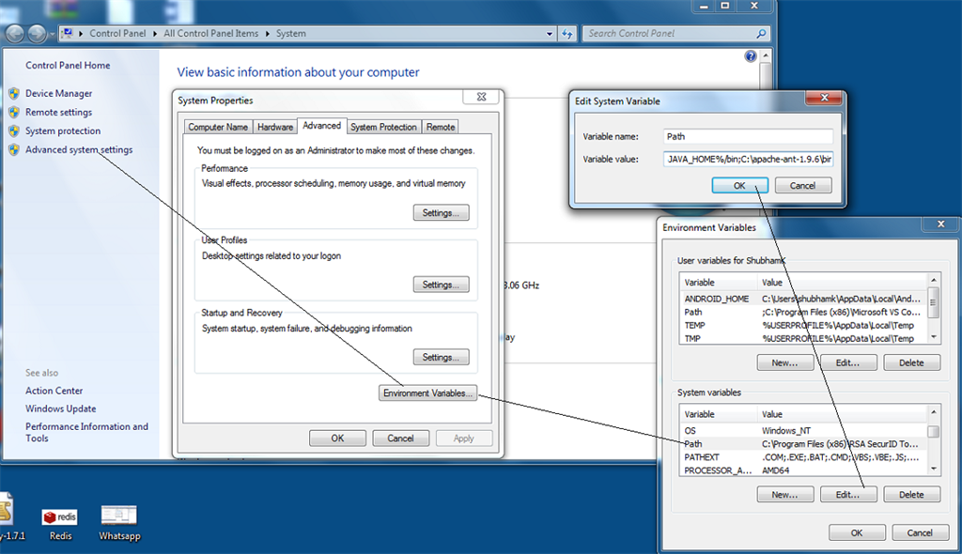Viewport: 962px width, 554px height.
Task: Close the Edit System Variable dialog
Action: tap(825, 98)
